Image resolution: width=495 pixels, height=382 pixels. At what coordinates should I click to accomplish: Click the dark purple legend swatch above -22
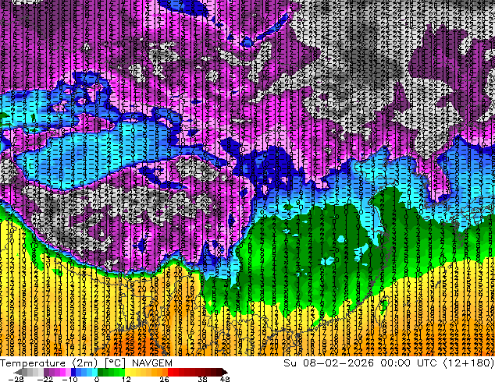pyautogui.click(x=46, y=372)
